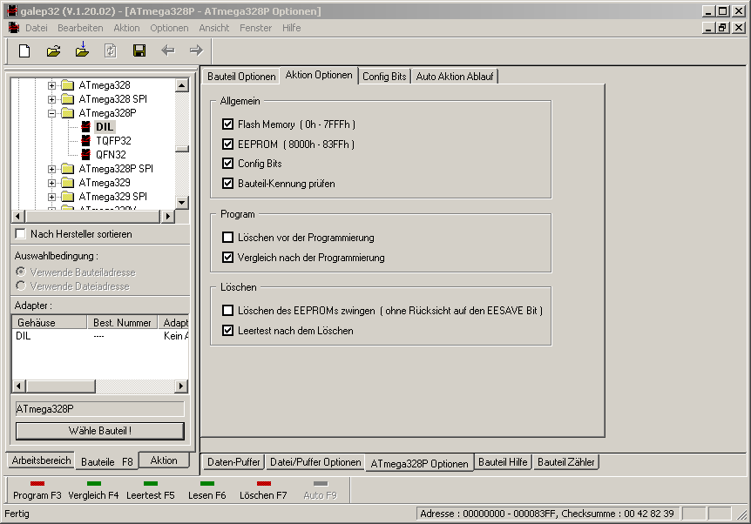The image size is (751, 524).
Task: Switch to Arbeitsbereich panel tab
Action: pyautogui.click(x=41, y=460)
